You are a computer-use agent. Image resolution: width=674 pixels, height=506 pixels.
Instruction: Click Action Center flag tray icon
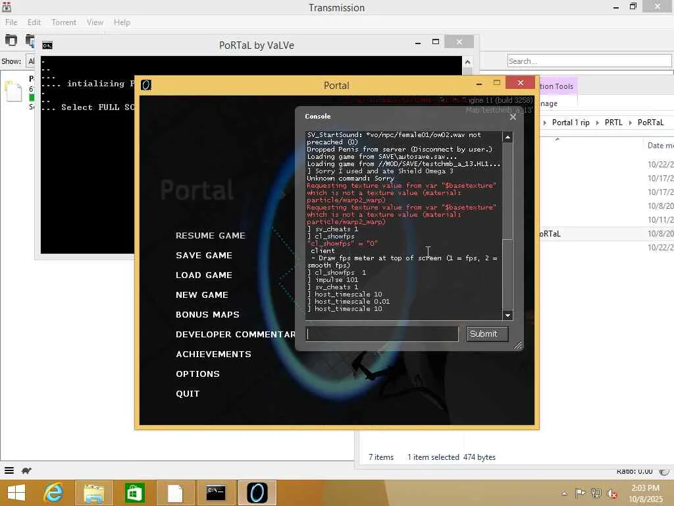(580, 493)
